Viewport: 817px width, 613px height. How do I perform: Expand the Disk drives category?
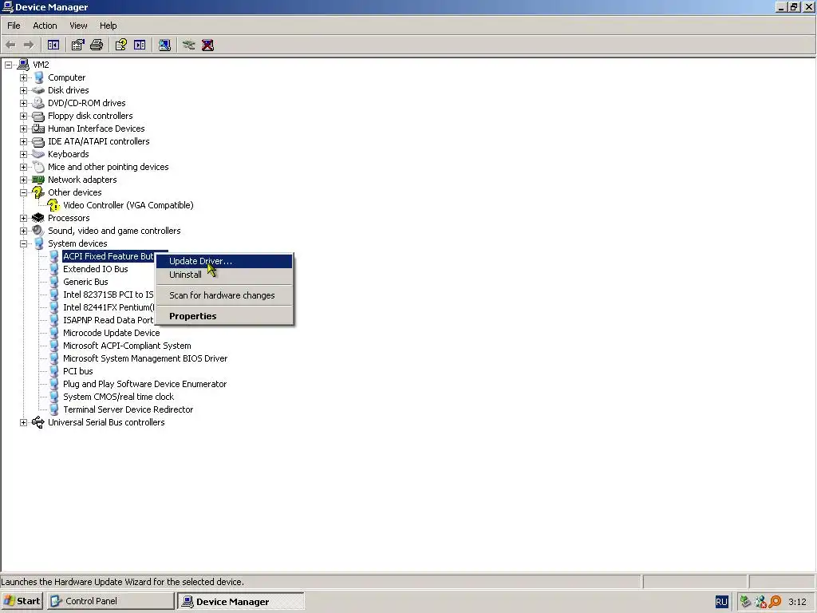[23, 90]
